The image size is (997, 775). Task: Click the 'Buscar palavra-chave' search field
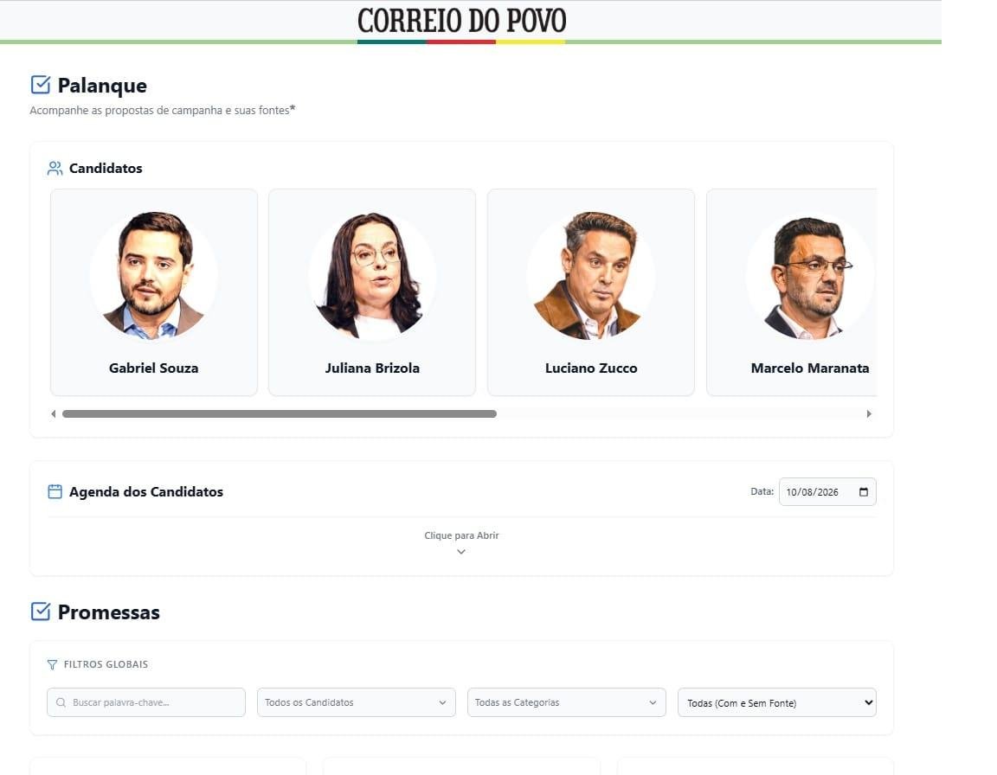[146, 702]
